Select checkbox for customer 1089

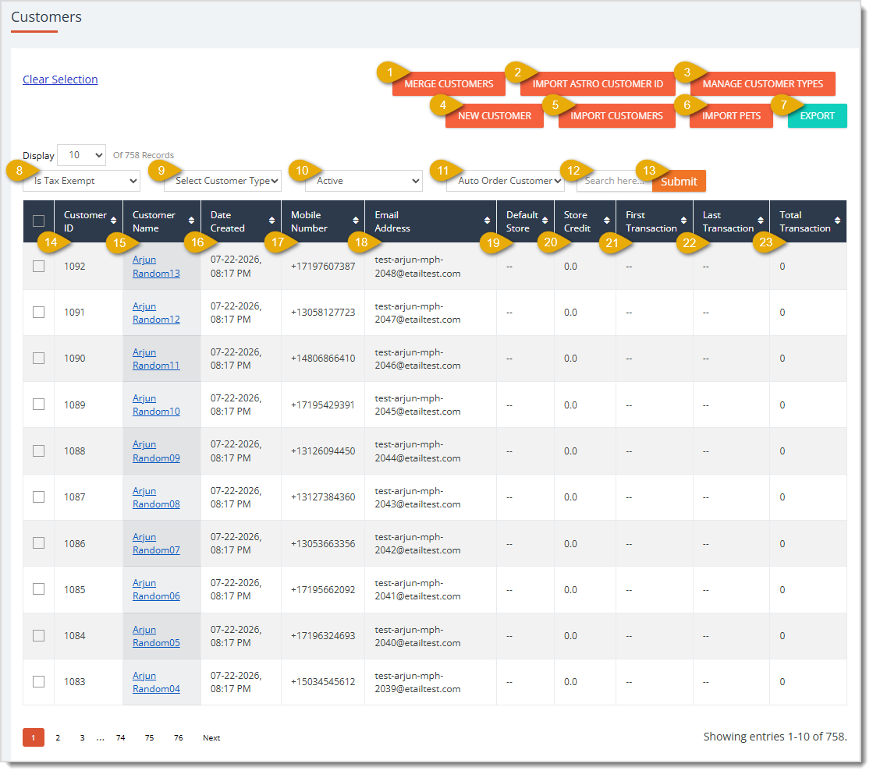pyautogui.click(x=38, y=405)
